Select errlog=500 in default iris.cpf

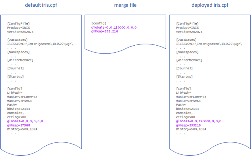coord(16,117)
